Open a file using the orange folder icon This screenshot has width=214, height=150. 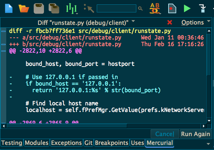[x=23, y=8]
